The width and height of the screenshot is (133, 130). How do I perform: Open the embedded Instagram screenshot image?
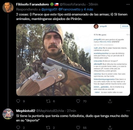[x=73, y=60]
